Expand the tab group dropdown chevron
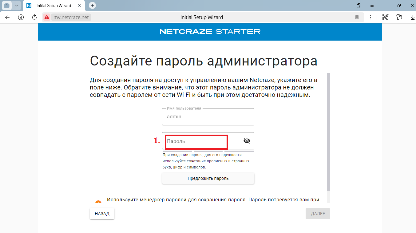The image size is (416, 233). (x=17, y=6)
